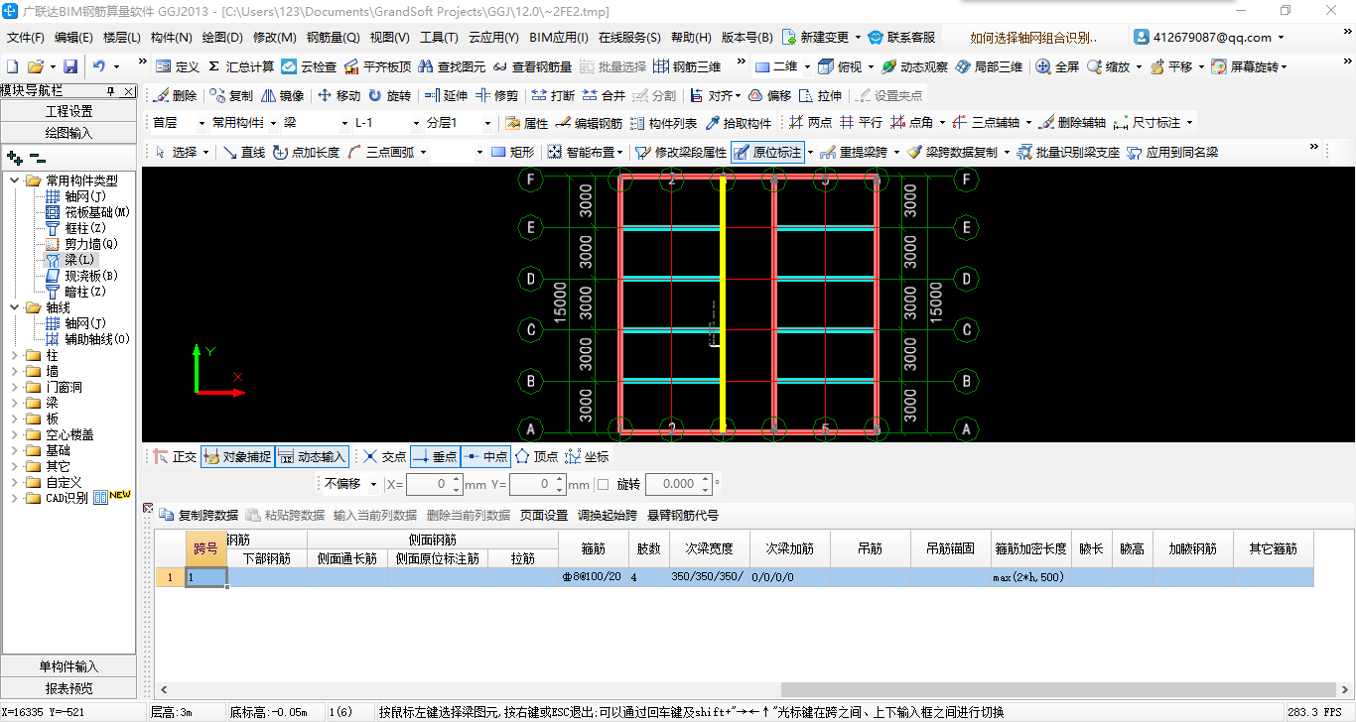Switch to the 工程设置 tab
Image resolution: width=1356 pixels, height=722 pixels.
click(68, 110)
